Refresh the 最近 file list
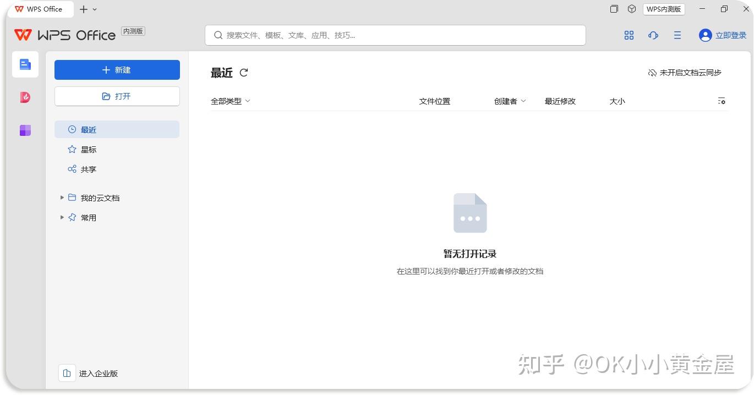754x395 pixels. pyautogui.click(x=244, y=73)
